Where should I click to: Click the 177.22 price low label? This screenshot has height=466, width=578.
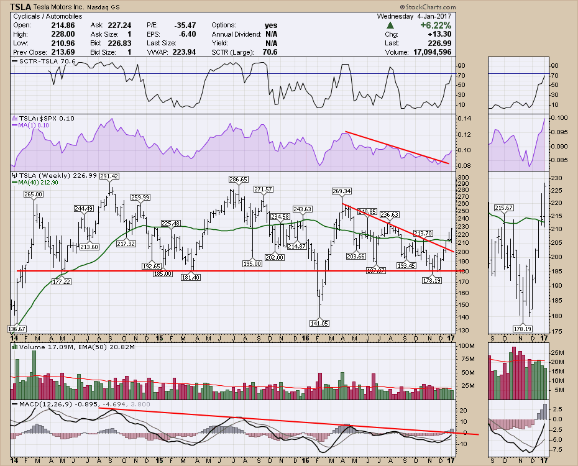[x=62, y=281]
